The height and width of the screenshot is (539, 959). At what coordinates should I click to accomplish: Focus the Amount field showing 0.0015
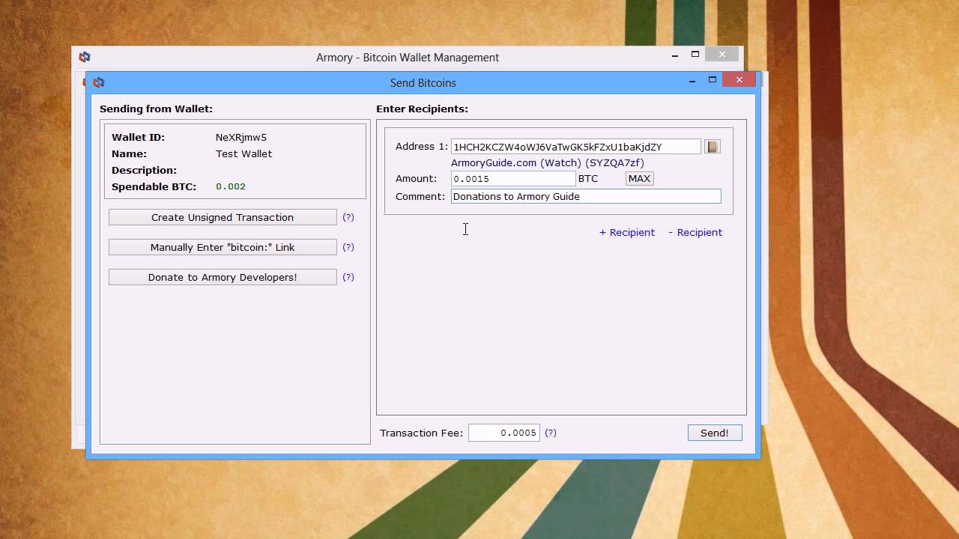pyautogui.click(x=513, y=178)
